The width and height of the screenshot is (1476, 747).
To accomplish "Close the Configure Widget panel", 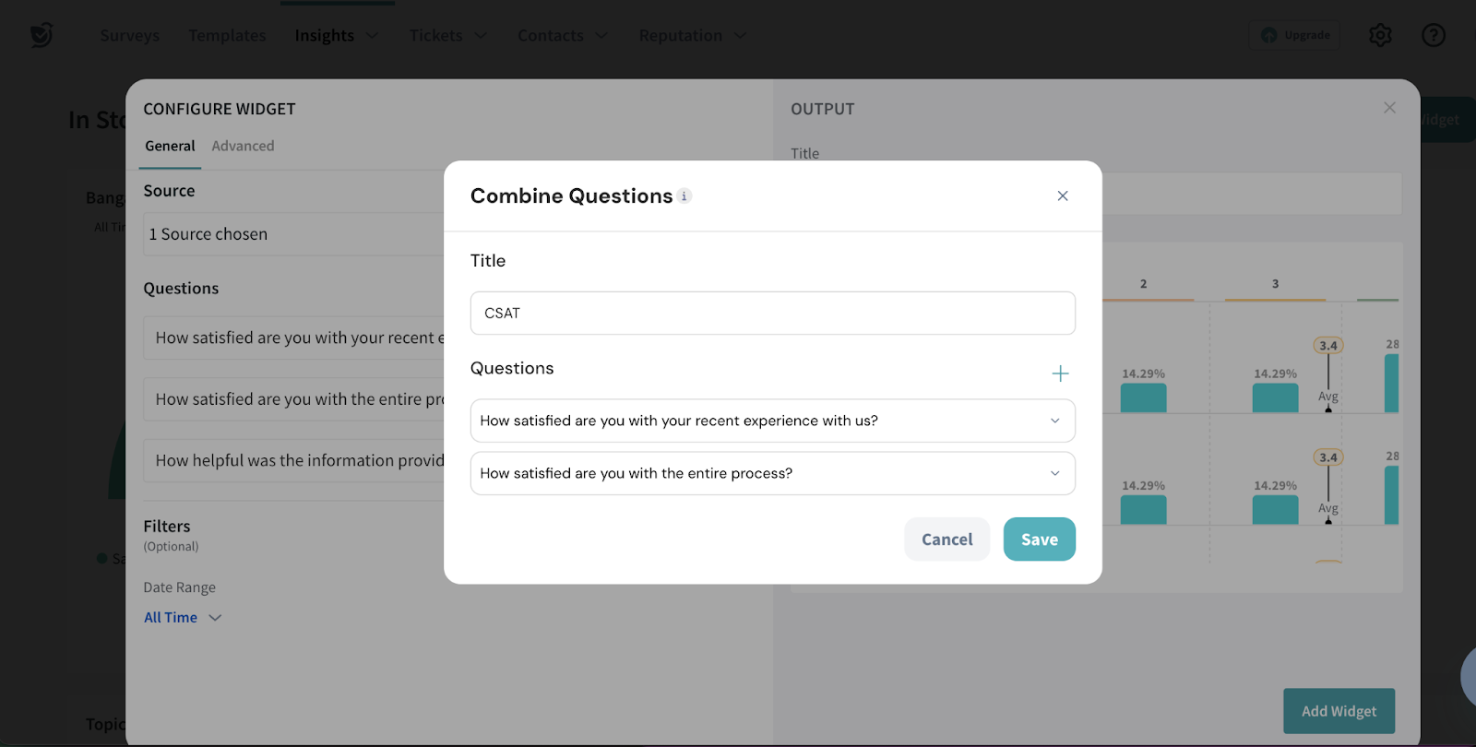I will [x=1389, y=108].
